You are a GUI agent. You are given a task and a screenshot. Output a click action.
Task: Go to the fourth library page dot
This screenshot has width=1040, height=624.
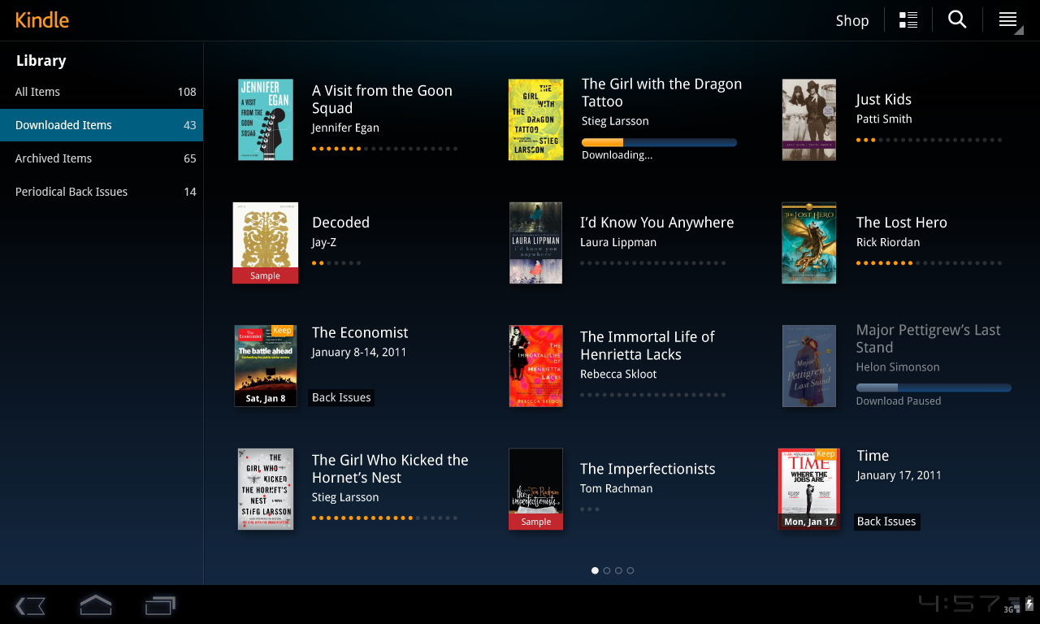click(630, 570)
